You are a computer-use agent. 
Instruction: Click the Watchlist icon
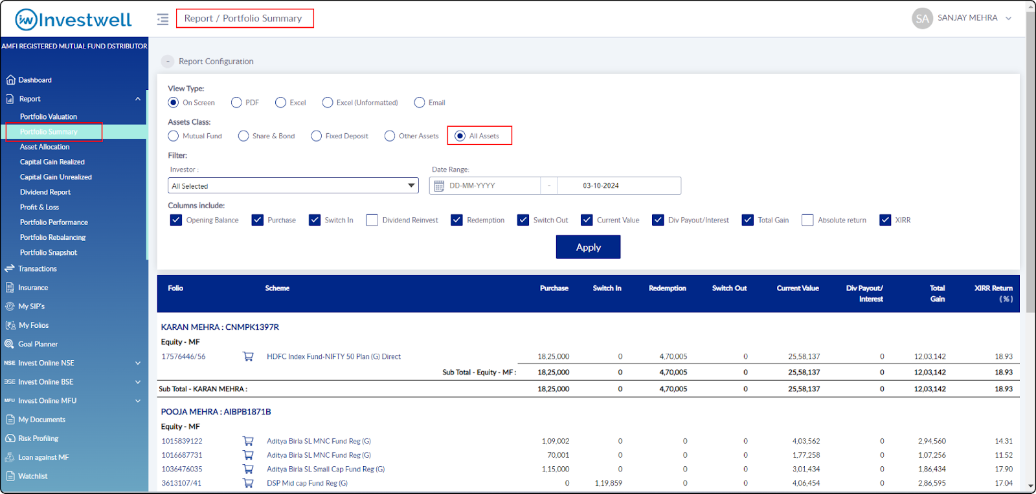pyautogui.click(x=10, y=476)
